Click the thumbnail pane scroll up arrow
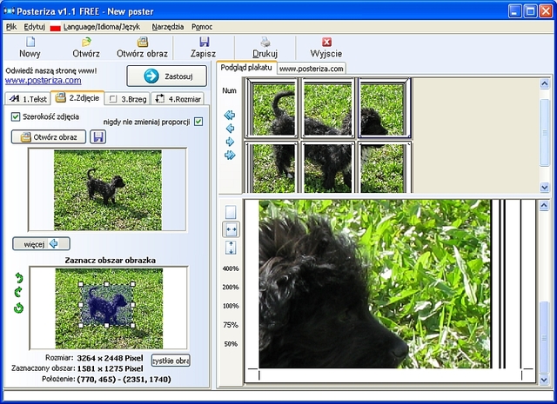This screenshot has width=557, height=404. coord(544,83)
